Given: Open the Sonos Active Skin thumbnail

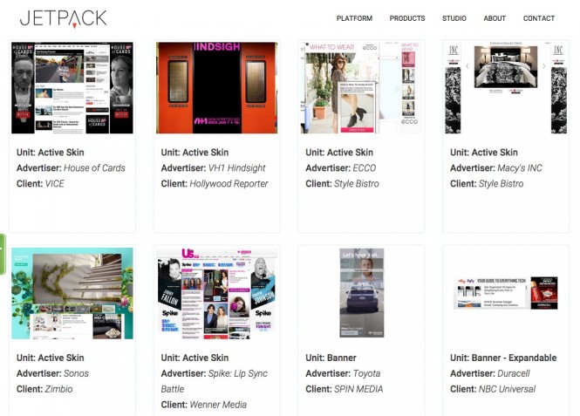Looking at the screenshot, I should coord(72,293).
